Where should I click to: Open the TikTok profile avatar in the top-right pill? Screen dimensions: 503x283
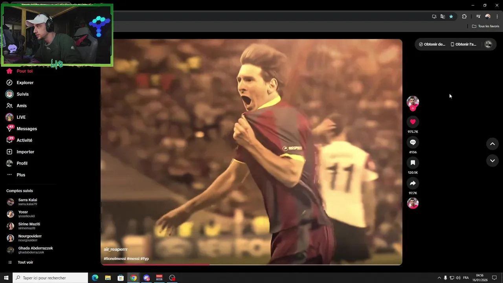(488, 44)
